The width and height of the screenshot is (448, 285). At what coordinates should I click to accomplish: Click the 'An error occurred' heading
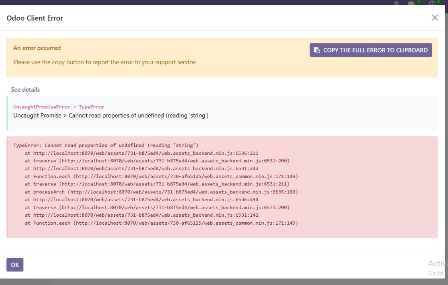point(37,48)
